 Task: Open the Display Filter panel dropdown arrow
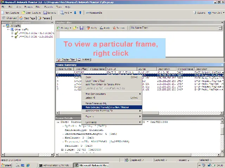pyautogui.click(x=222, y=22)
